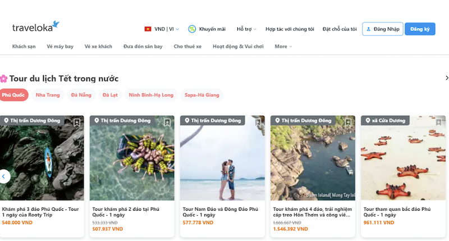Click the Đăng Nhập login button
The height and width of the screenshot is (241, 449).
click(383, 29)
